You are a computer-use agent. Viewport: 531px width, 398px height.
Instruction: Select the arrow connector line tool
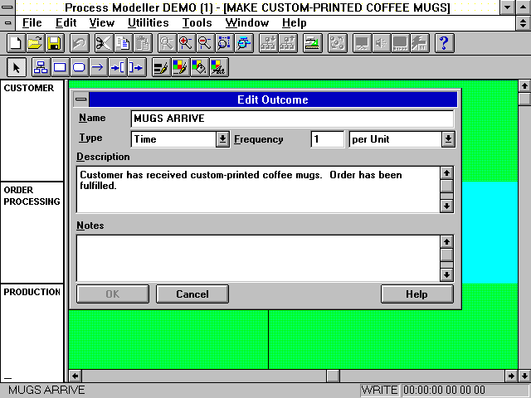(x=98, y=68)
